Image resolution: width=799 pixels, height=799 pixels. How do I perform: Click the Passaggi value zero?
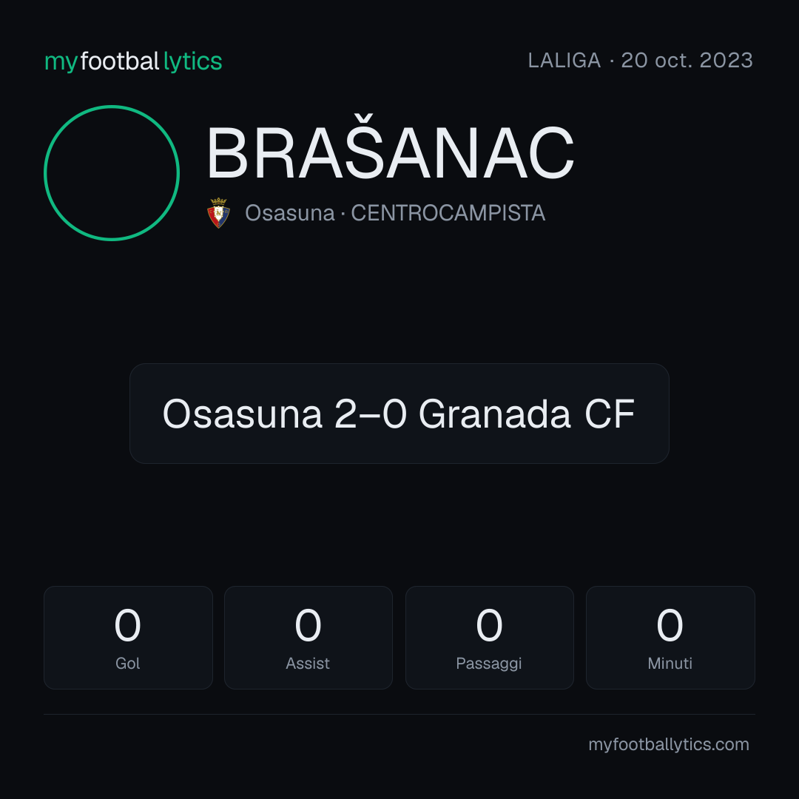pyautogui.click(x=489, y=624)
